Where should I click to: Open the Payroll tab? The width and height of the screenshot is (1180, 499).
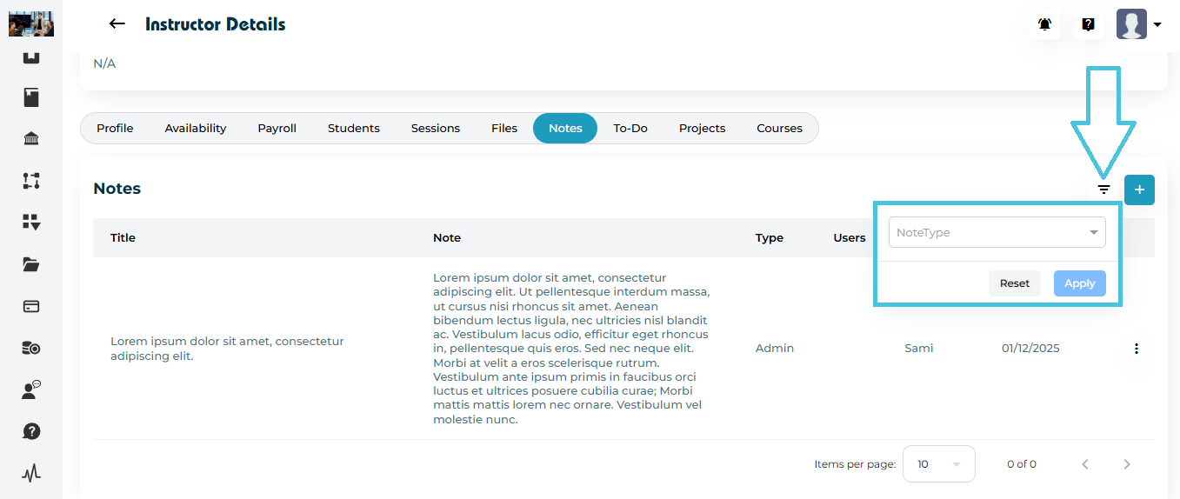[277, 129]
